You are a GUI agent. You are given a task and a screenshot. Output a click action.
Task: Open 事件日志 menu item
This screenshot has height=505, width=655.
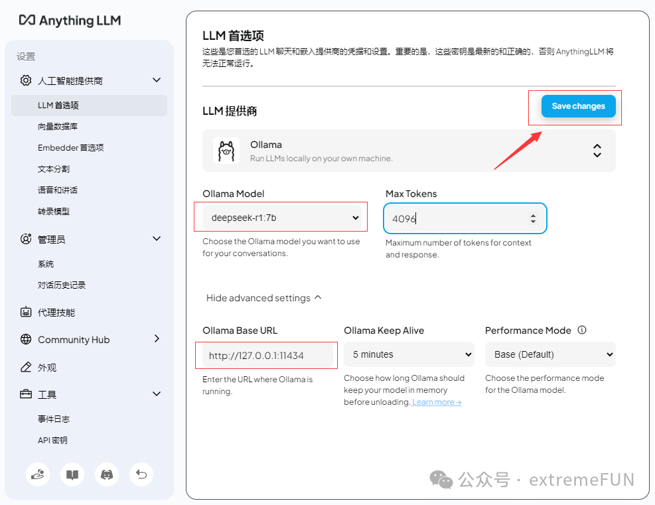pos(54,419)
